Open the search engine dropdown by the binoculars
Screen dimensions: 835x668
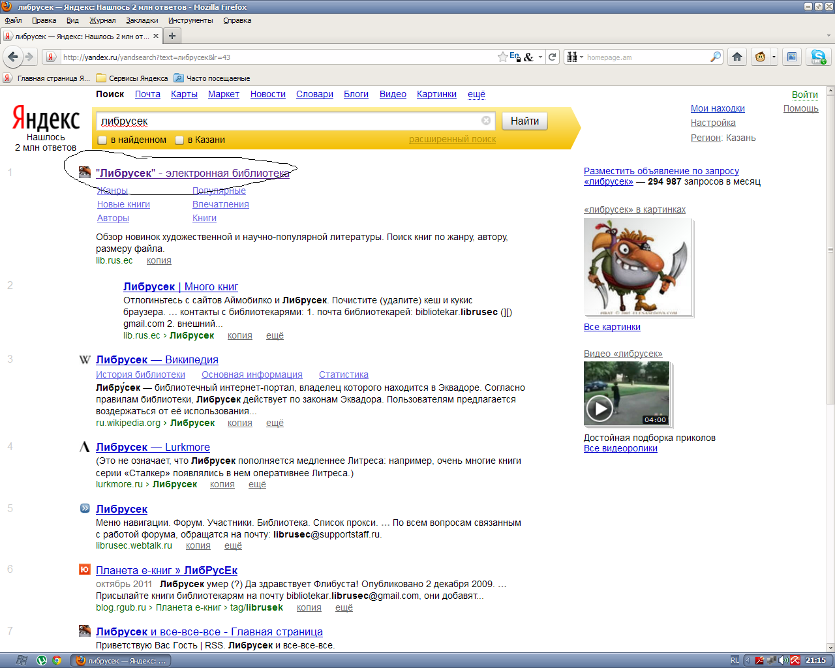click(574, 57)
